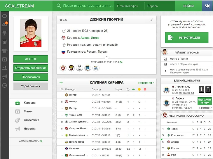Open the trophy tournaments sidebar icon
This screenshot has width=213, height=159.
click(x=5, y=33)
